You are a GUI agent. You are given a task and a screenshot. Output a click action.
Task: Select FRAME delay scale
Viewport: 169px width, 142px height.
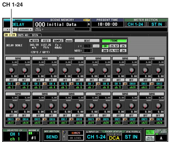114,41
